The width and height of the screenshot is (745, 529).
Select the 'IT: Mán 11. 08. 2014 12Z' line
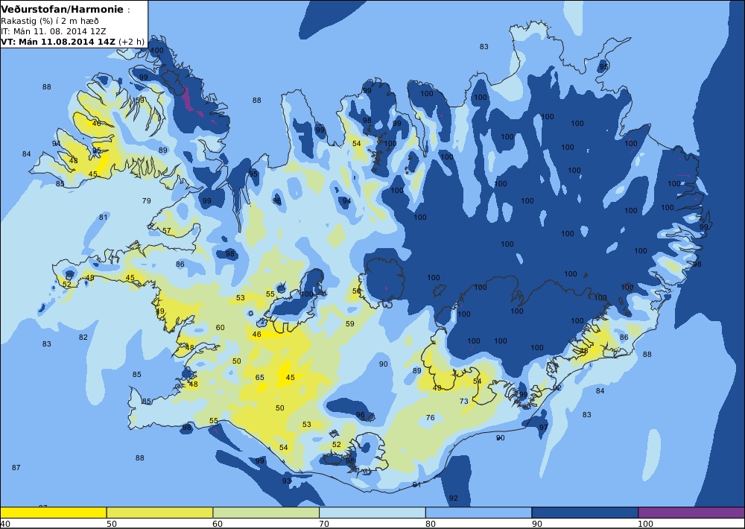point(53,31)
